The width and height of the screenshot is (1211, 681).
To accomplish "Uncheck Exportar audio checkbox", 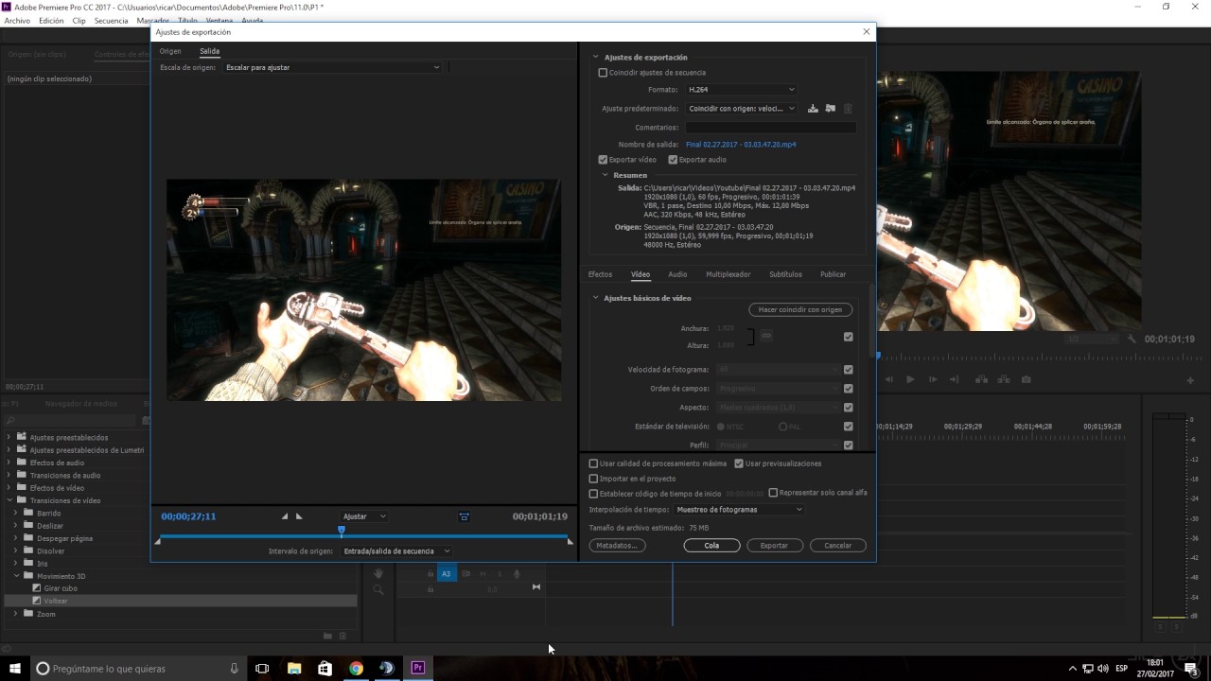I will 673,160.
